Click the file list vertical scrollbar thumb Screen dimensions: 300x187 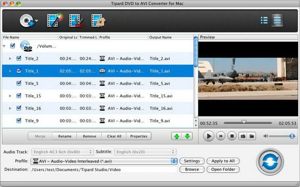pos(195,52)
